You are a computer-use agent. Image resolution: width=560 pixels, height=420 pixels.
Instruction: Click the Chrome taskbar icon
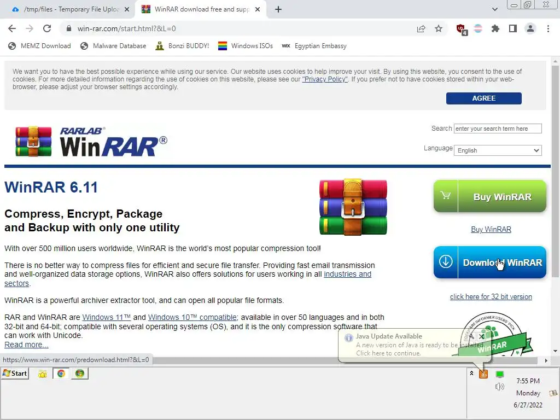click(x=61, y=374)
